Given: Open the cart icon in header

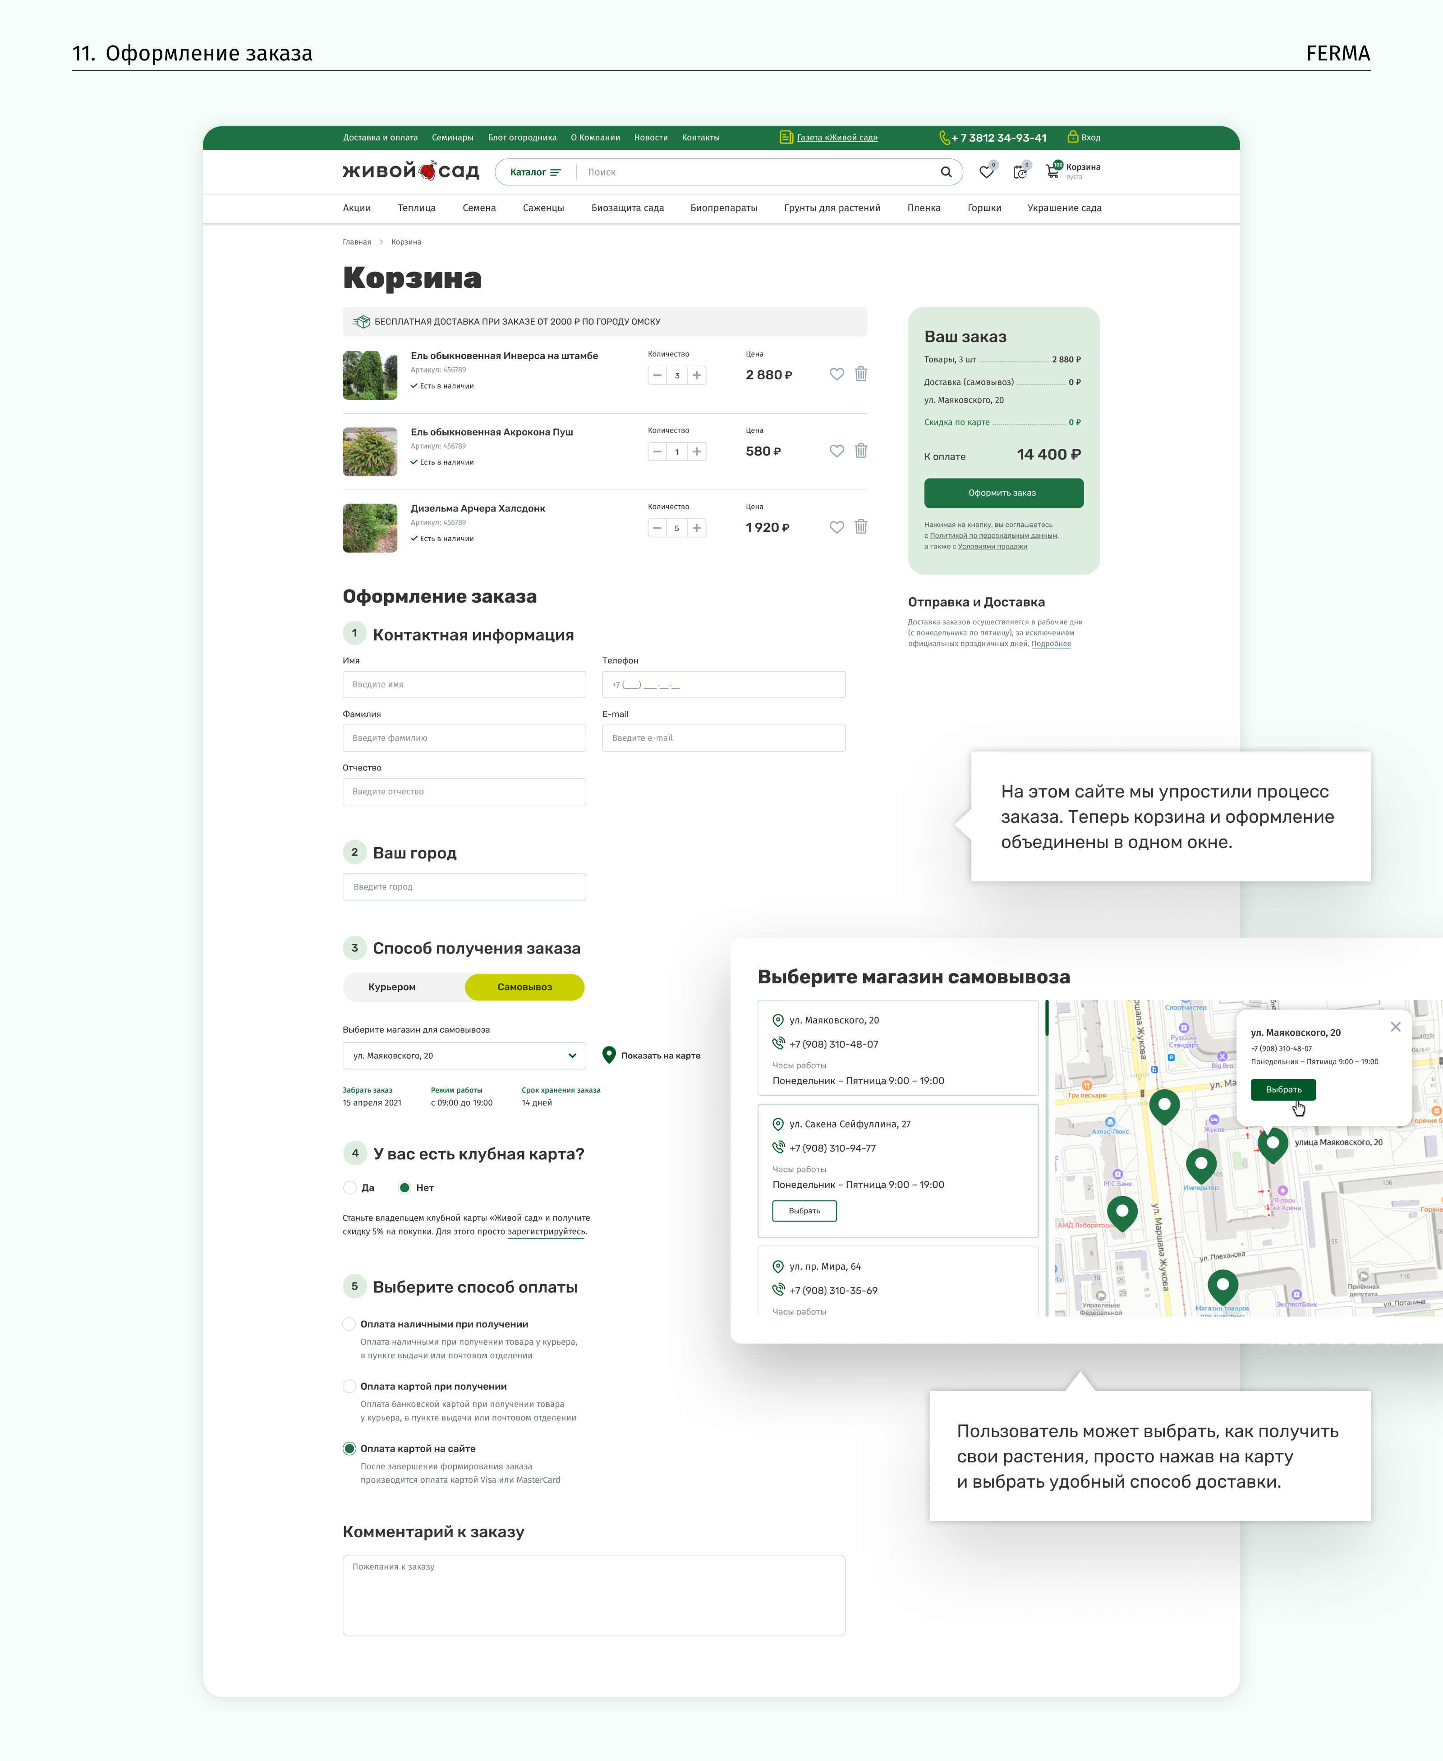Looking at the screenshot, I should pyautogui.click(x=1053, y=172).
